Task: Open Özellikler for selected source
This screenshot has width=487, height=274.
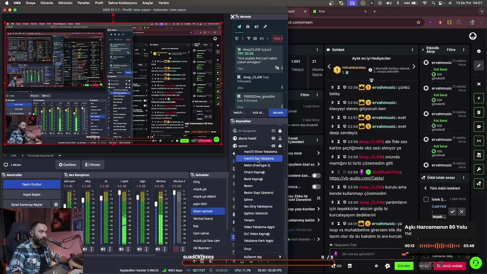Action: [x=67, y=165]
